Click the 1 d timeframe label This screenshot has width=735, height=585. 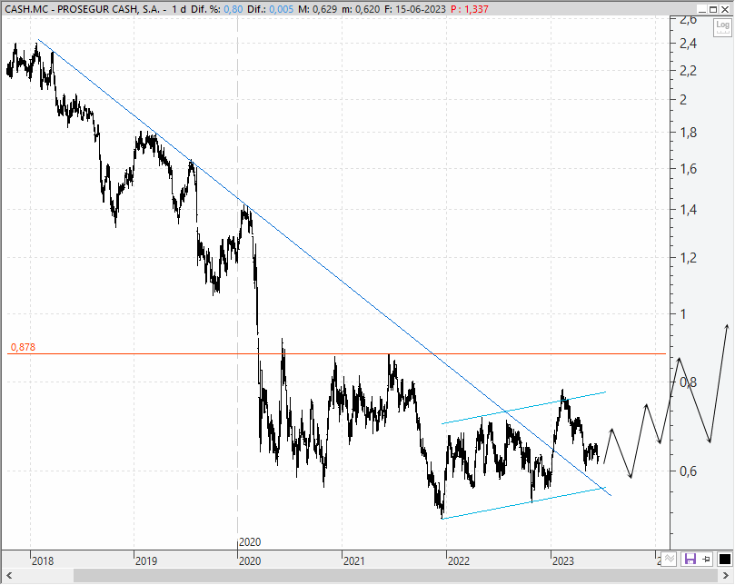179,9
